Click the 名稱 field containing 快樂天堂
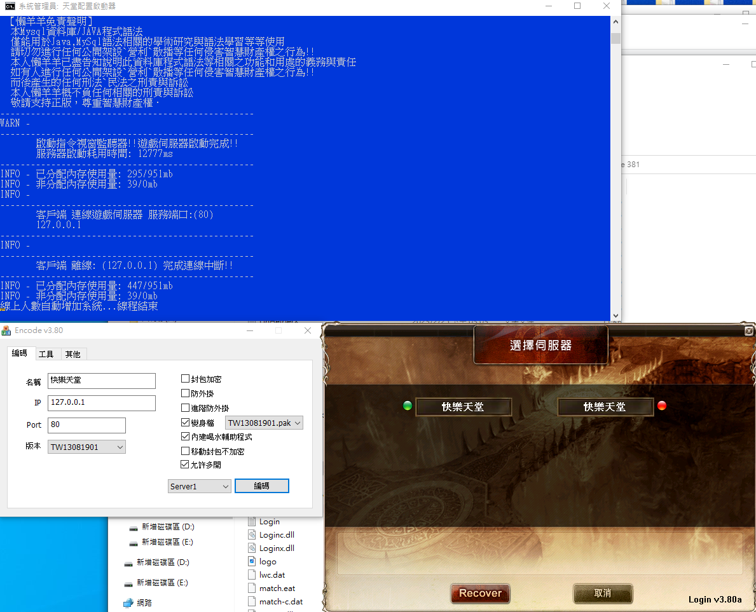This screenshot has width=756, height=612. 102,381
